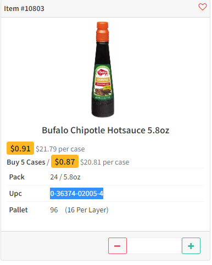
Task: Click the orange cap of the bottle image
Action: [103, 31]
